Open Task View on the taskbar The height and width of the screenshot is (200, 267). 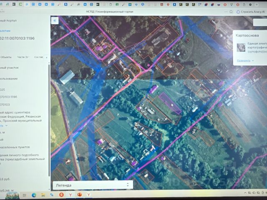click(25, 195)
